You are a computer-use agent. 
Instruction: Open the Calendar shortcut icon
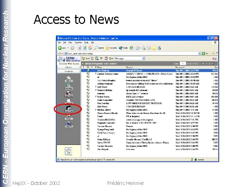(x=68, y=87)
